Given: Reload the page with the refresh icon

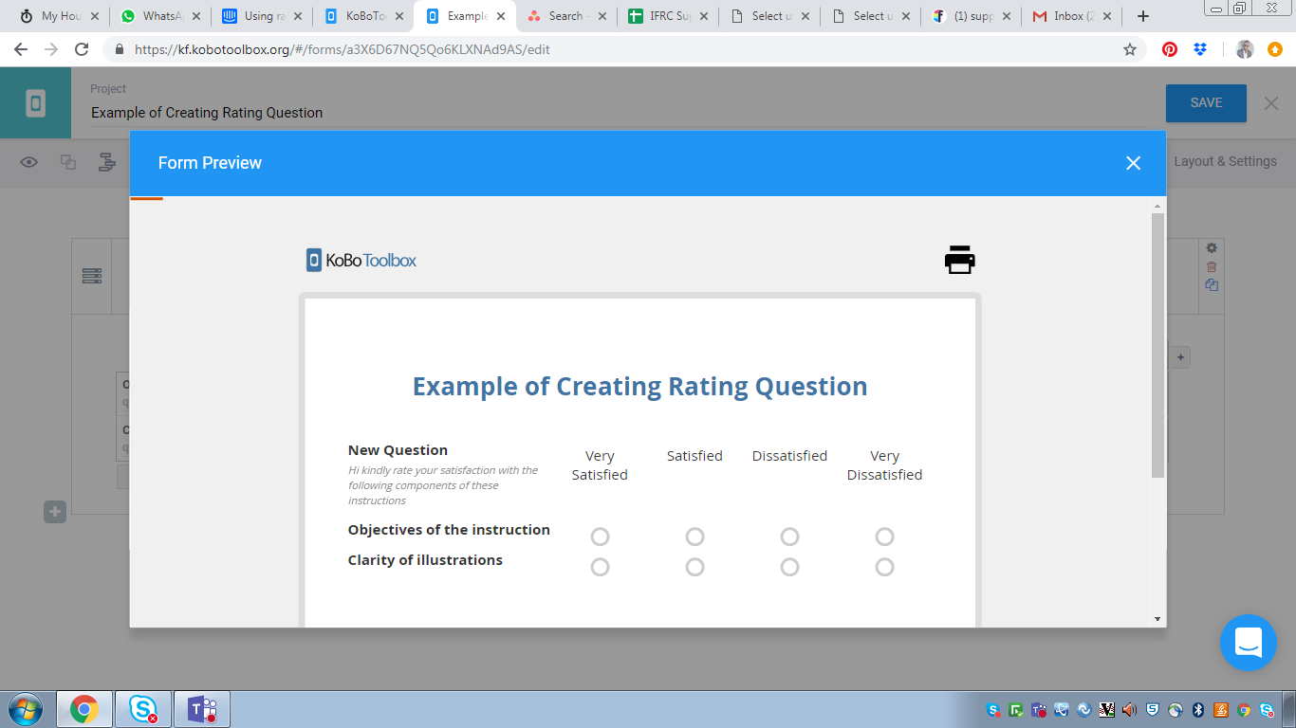Looking at the screenshot, I should coord(82,49).
